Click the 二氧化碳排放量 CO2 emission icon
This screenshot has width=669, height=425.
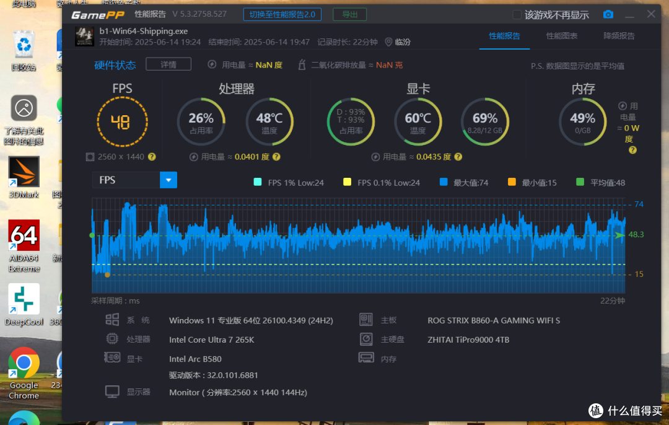tap(302, 64)
